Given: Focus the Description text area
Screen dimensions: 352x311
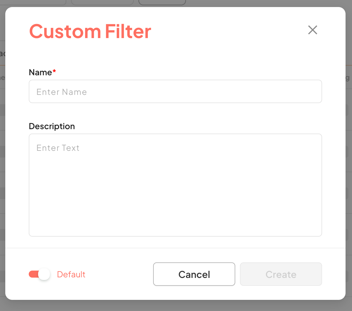Looking at the screenshot, I should pos(175,185).
